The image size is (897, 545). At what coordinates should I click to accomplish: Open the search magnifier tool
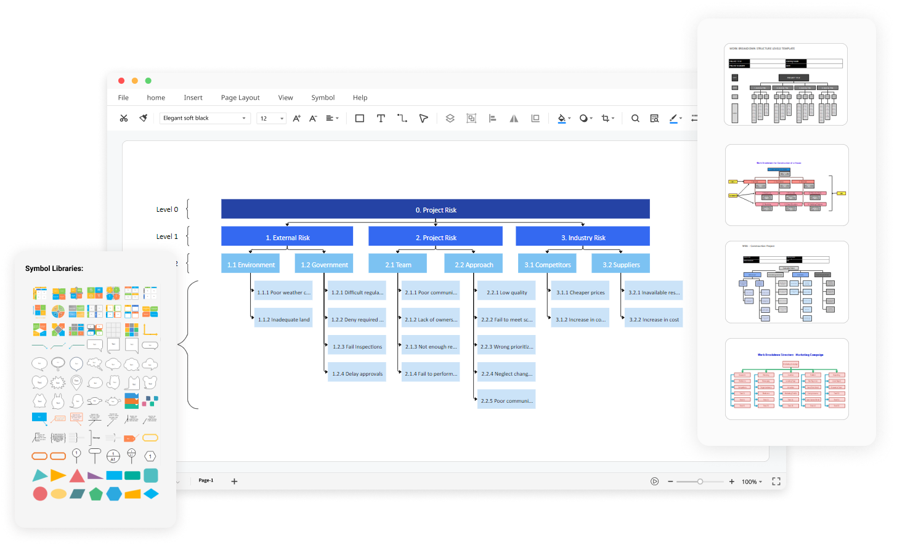[x=635, y=118]
